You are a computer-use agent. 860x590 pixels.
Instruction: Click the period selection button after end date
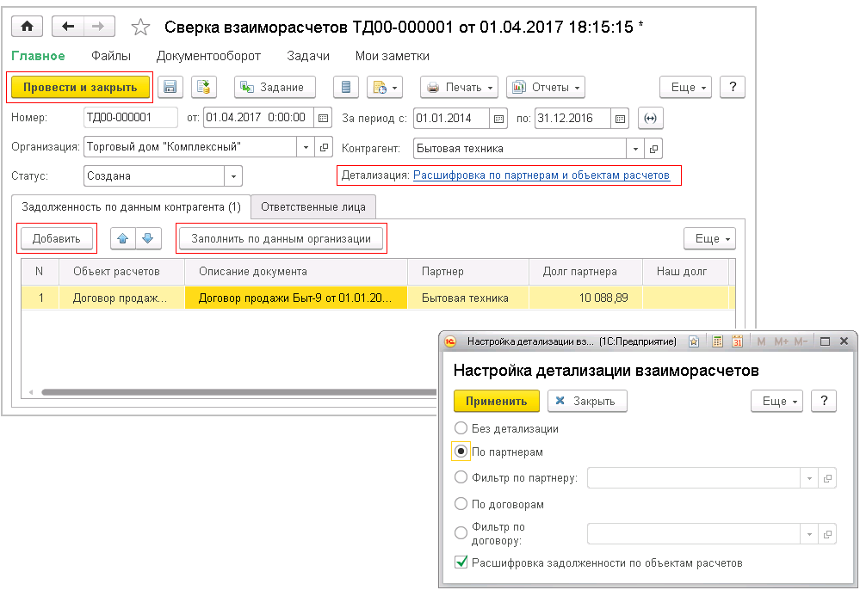[x=651, y=118]
